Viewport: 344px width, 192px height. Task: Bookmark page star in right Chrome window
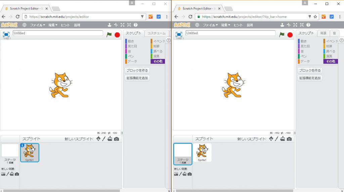(x=315, y=16)
